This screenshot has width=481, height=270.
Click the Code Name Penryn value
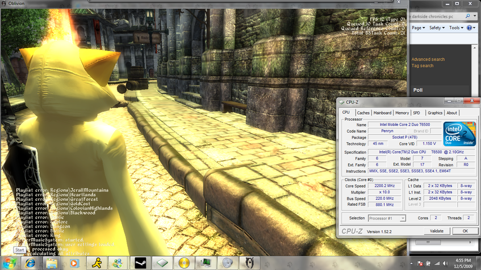387,131
